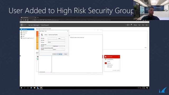169x95 pixels.
Task: Open the Manage menu
Action: tap(135, 25)
